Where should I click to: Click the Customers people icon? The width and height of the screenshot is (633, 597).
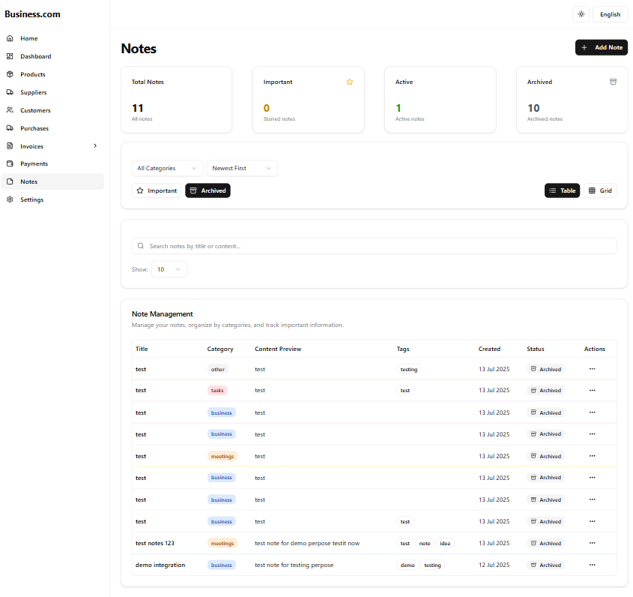10,110
